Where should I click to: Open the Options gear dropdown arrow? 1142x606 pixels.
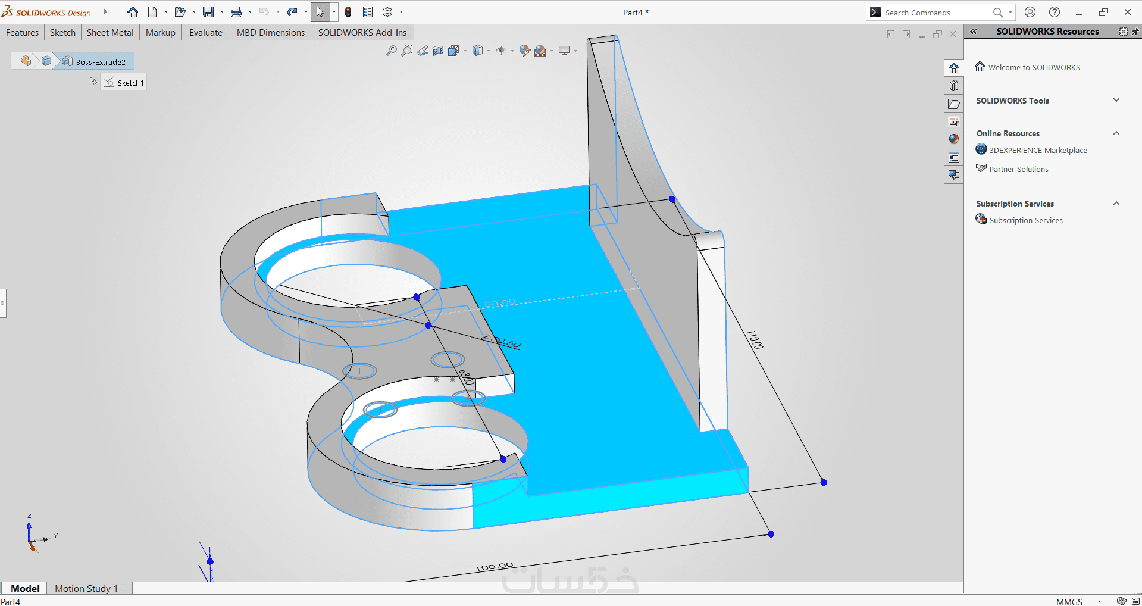coord(401,12)
